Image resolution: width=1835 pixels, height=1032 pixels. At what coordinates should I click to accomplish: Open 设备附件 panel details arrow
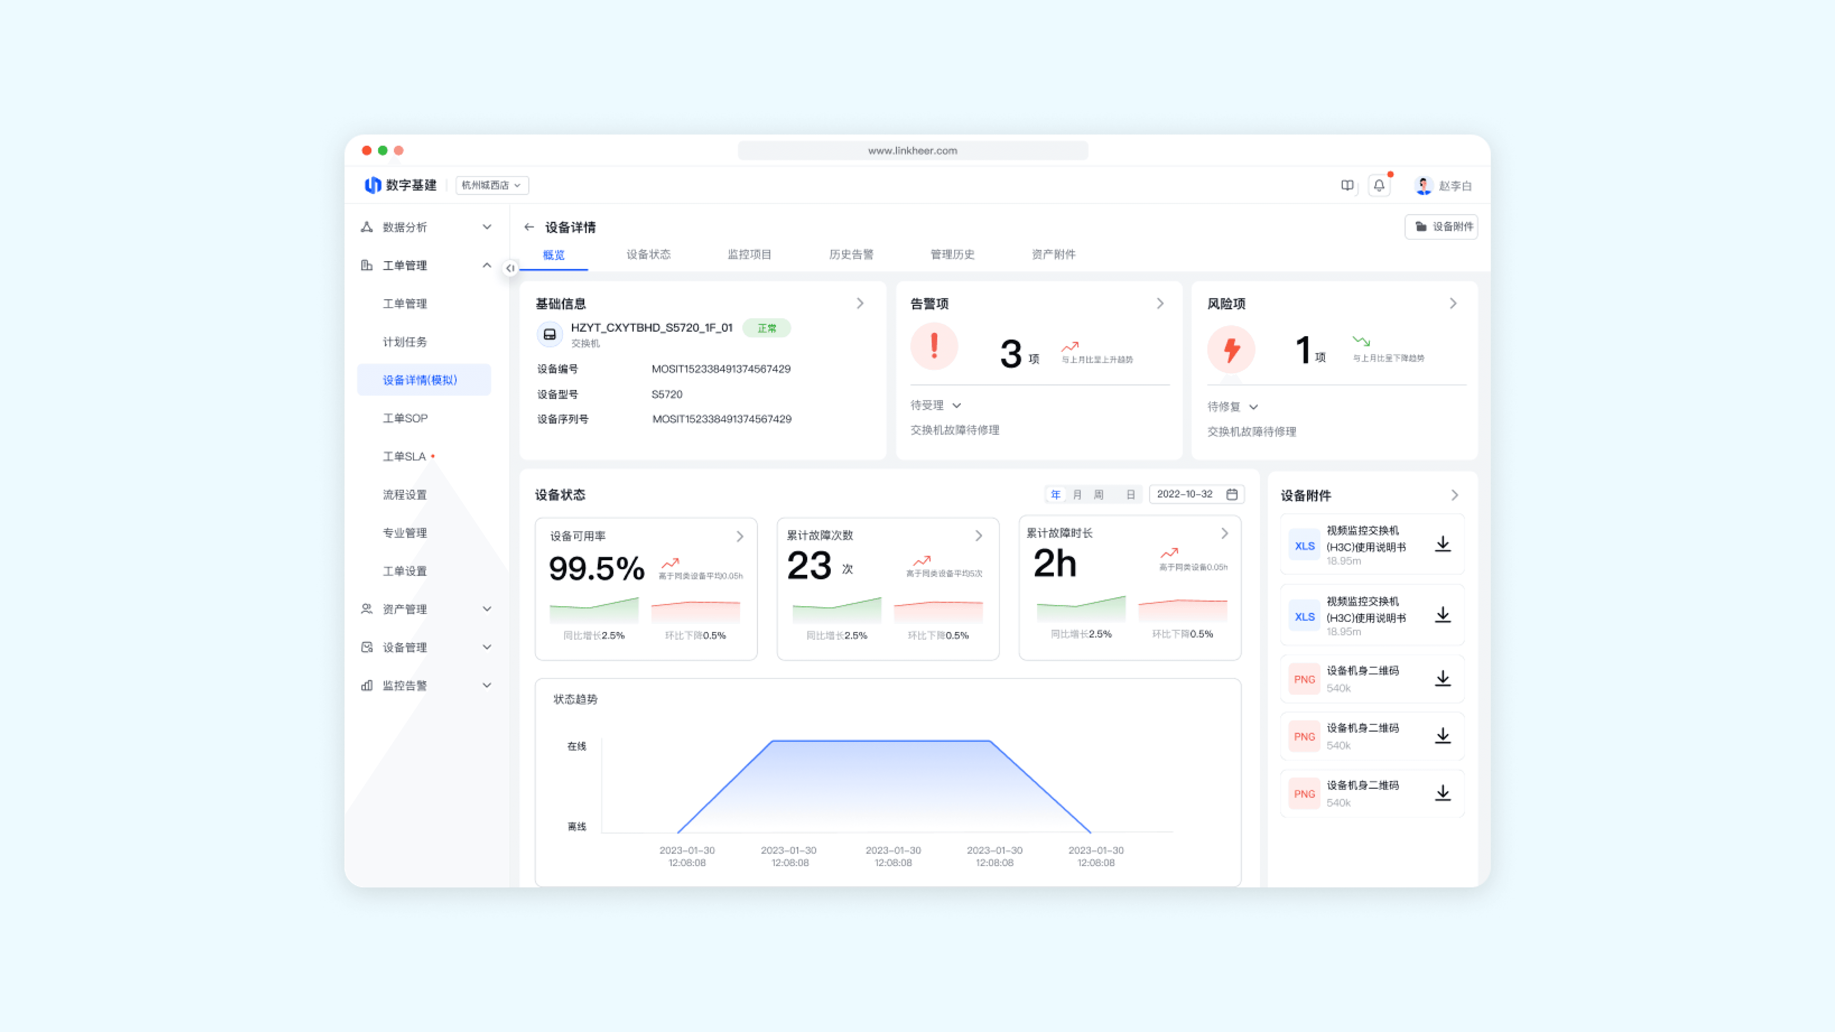[x=1455, y=495]
